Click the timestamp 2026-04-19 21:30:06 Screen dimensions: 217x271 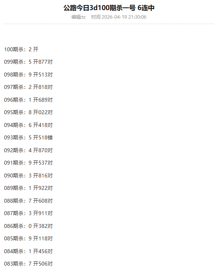coord(124,17)
